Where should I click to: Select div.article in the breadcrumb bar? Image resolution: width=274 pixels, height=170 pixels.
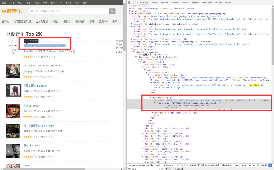point(215,165)
